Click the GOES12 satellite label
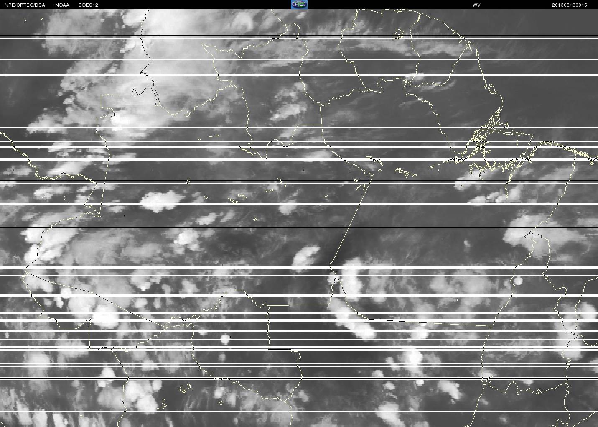The image size is (598, 427). coord(88,5)
